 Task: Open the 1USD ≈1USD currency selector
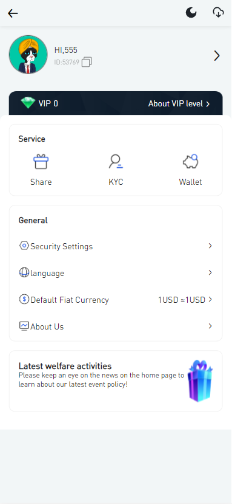pos(185,300)
